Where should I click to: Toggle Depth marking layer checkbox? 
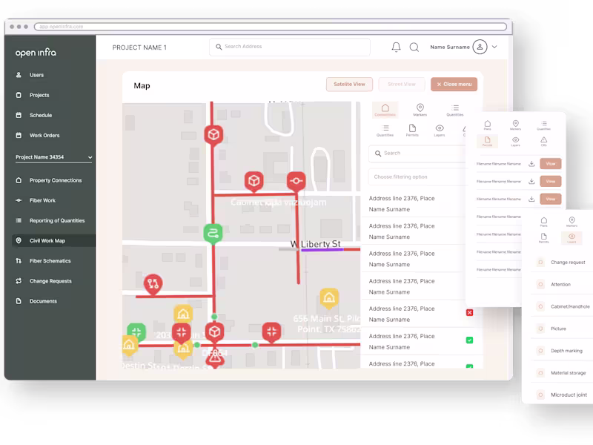tap(541, 351)
